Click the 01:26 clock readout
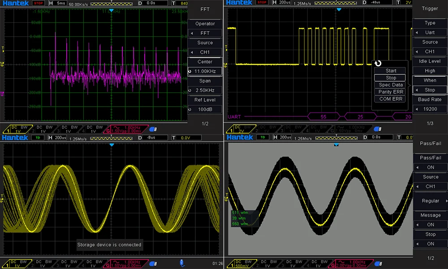448x269 pixels. tap(217, 263)
